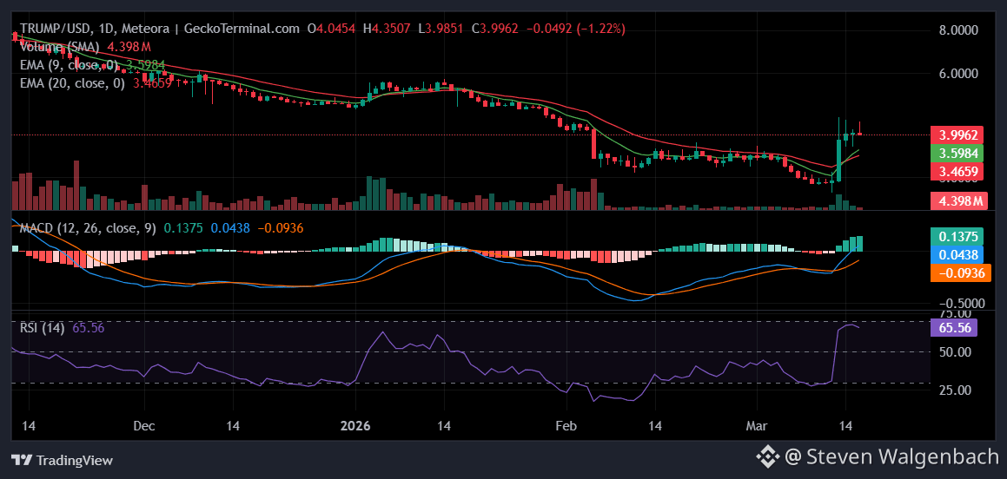
Task: Select the EMA (9, close, 0) indicator legend
Action: 70,65
